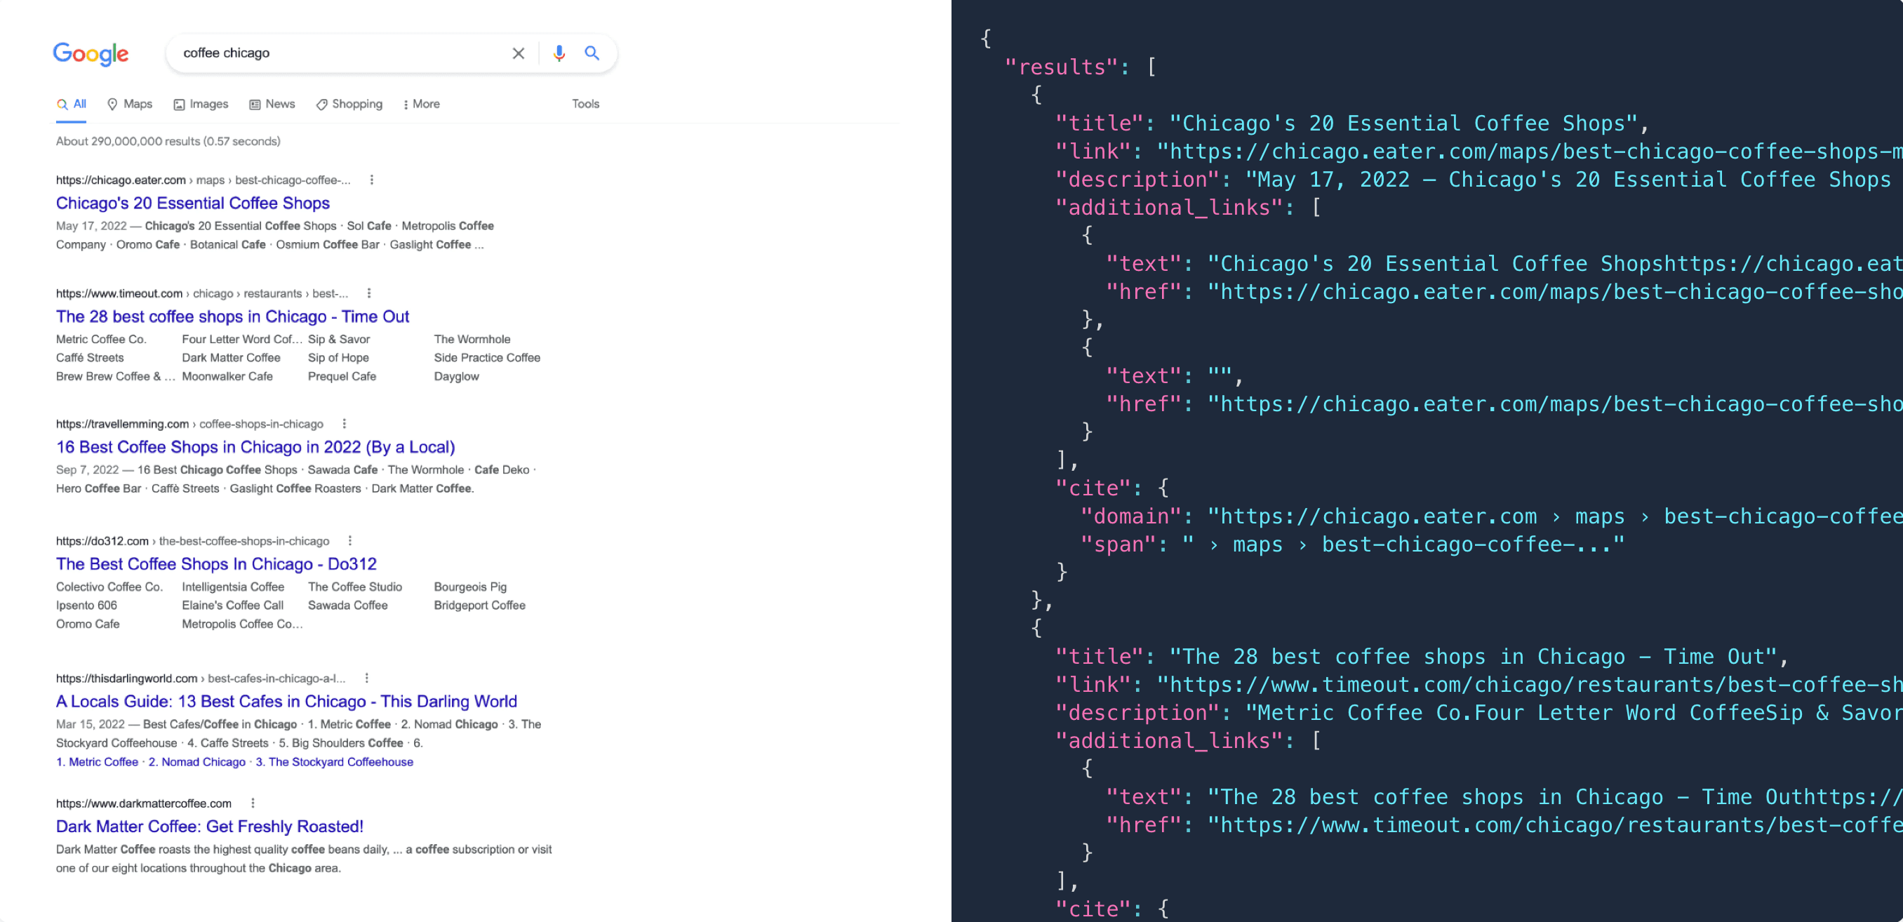Screen dimensions: 1903x922
Task: Click 'About 290,000,000 results' stats text
Action: tap(168, 141)
